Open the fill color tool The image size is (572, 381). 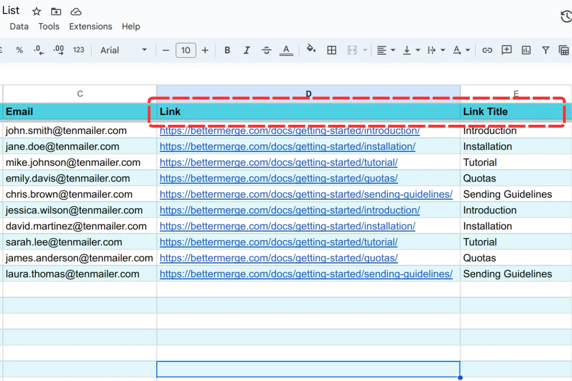pyautogui.click(x=311, y=50)
